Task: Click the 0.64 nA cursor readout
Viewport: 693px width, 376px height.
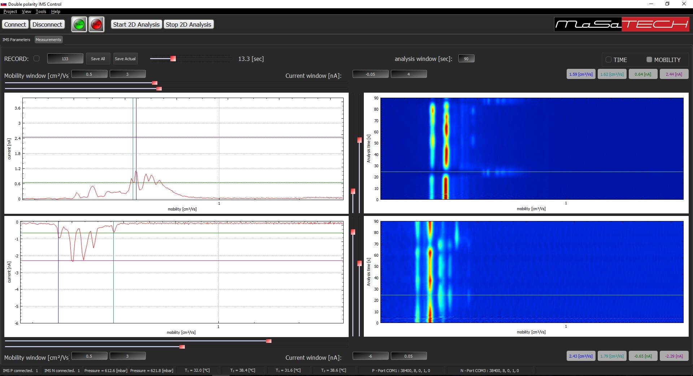Action: [x=643, y=74]
